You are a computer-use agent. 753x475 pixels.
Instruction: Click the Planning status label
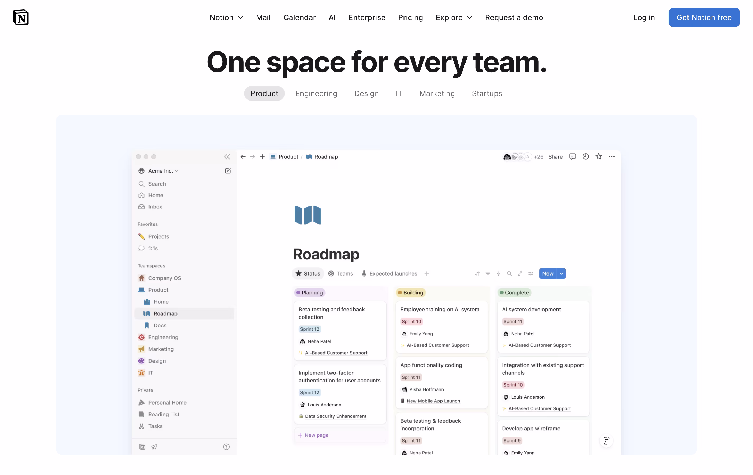[x=310, y=293]
